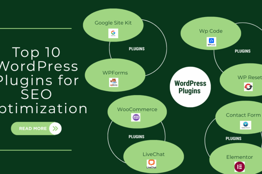Click the WPCode logo icon
This screenshot has width=262, height=174.
point(211,42)
